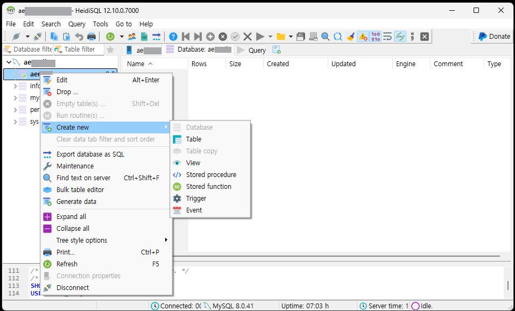The width and height of the screenshot is (515, 311).
Task: Click the Print toolbar icon
Action: [x=91, y=37]
